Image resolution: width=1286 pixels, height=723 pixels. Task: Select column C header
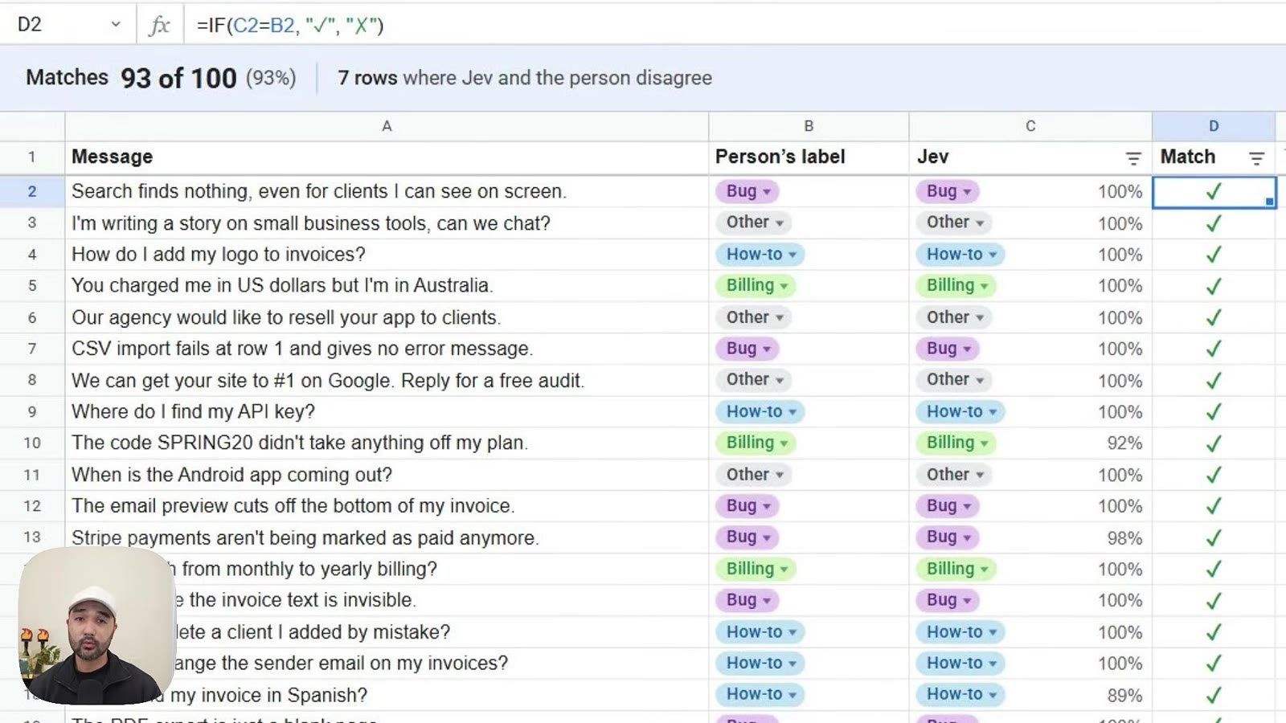(x=1030, y=126)
